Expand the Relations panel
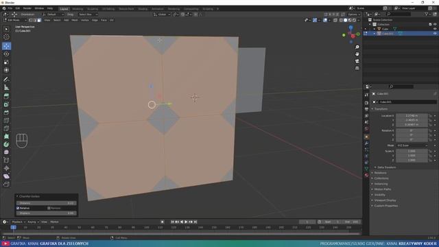Image resolution: width=439 pixels, height=247 pixels. [x=380, y=173]
